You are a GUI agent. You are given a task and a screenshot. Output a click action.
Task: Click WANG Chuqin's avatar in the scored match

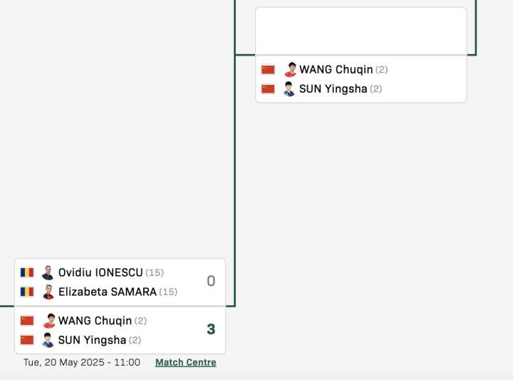tap(48, 321)
